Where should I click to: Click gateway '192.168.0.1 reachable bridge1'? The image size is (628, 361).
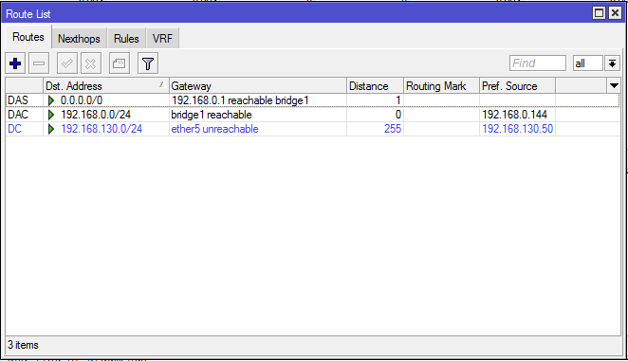[x=240, y=100]
